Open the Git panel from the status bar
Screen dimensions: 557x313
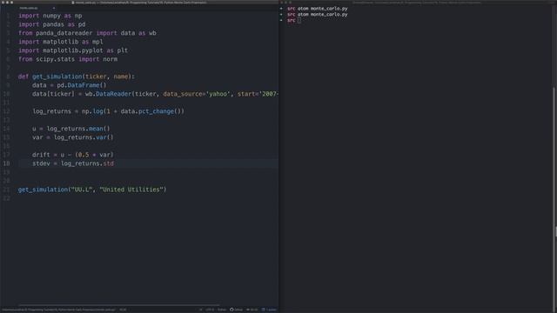(x=252, y=310)
